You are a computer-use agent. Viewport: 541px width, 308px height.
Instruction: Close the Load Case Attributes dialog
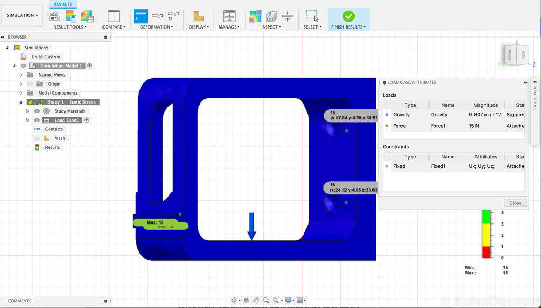(515, 203)
